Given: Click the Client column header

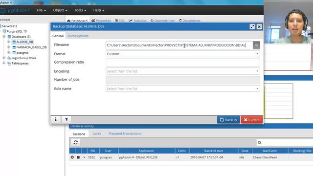Looking at the screenshot, I should tap(182, 151).
